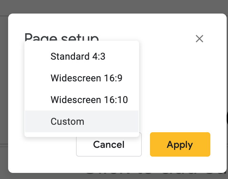The width and height of the screenshot is (228, 179).
Task: Dismiss page setup using the Cancel button
Action: [109, 145]
